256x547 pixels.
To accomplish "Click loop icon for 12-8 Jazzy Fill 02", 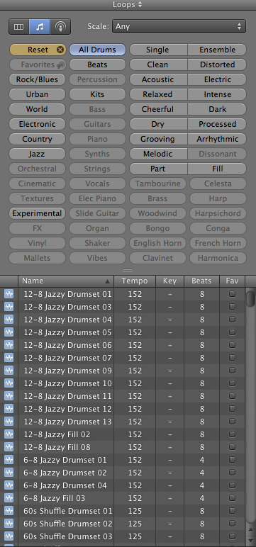I will (9, 434).
